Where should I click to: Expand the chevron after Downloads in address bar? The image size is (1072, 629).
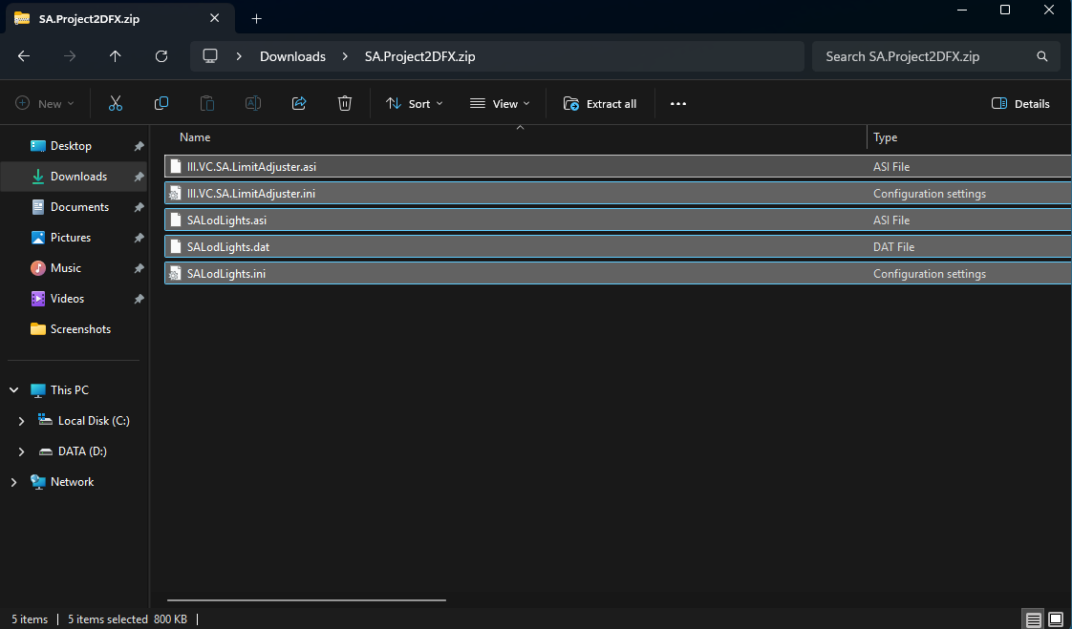(x=345, y=56)
